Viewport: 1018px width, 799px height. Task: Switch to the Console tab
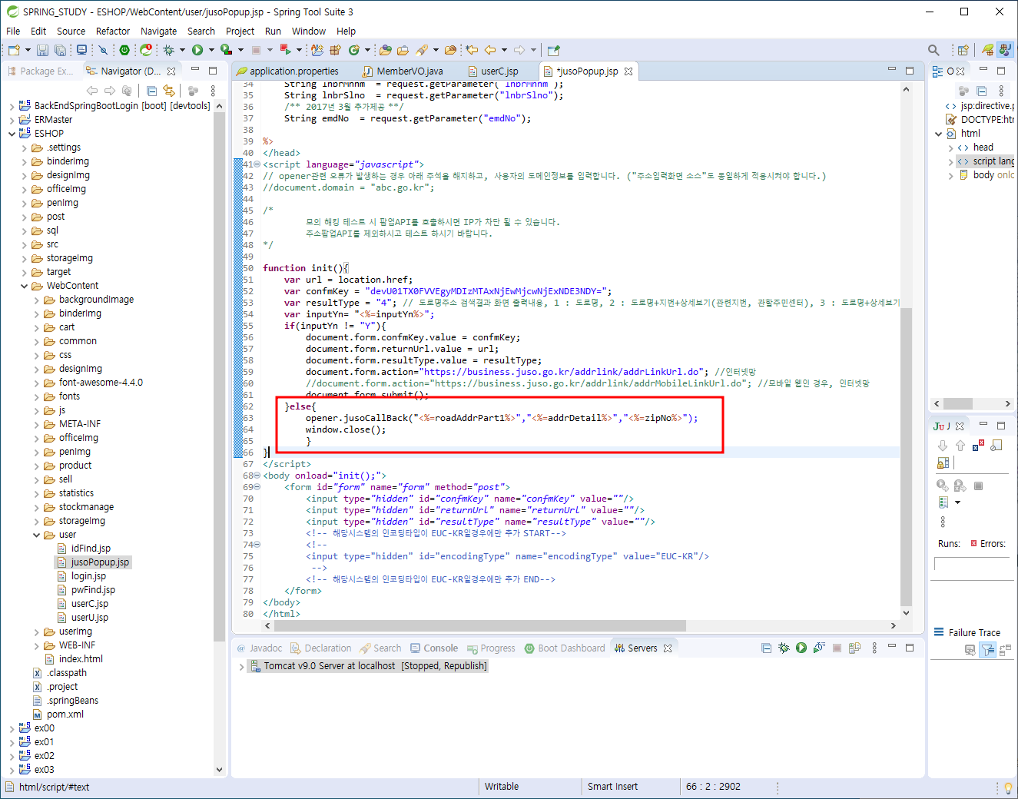tap(434, 648)
